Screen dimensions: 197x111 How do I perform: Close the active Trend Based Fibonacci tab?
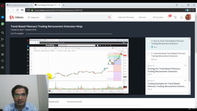point(59,5)
